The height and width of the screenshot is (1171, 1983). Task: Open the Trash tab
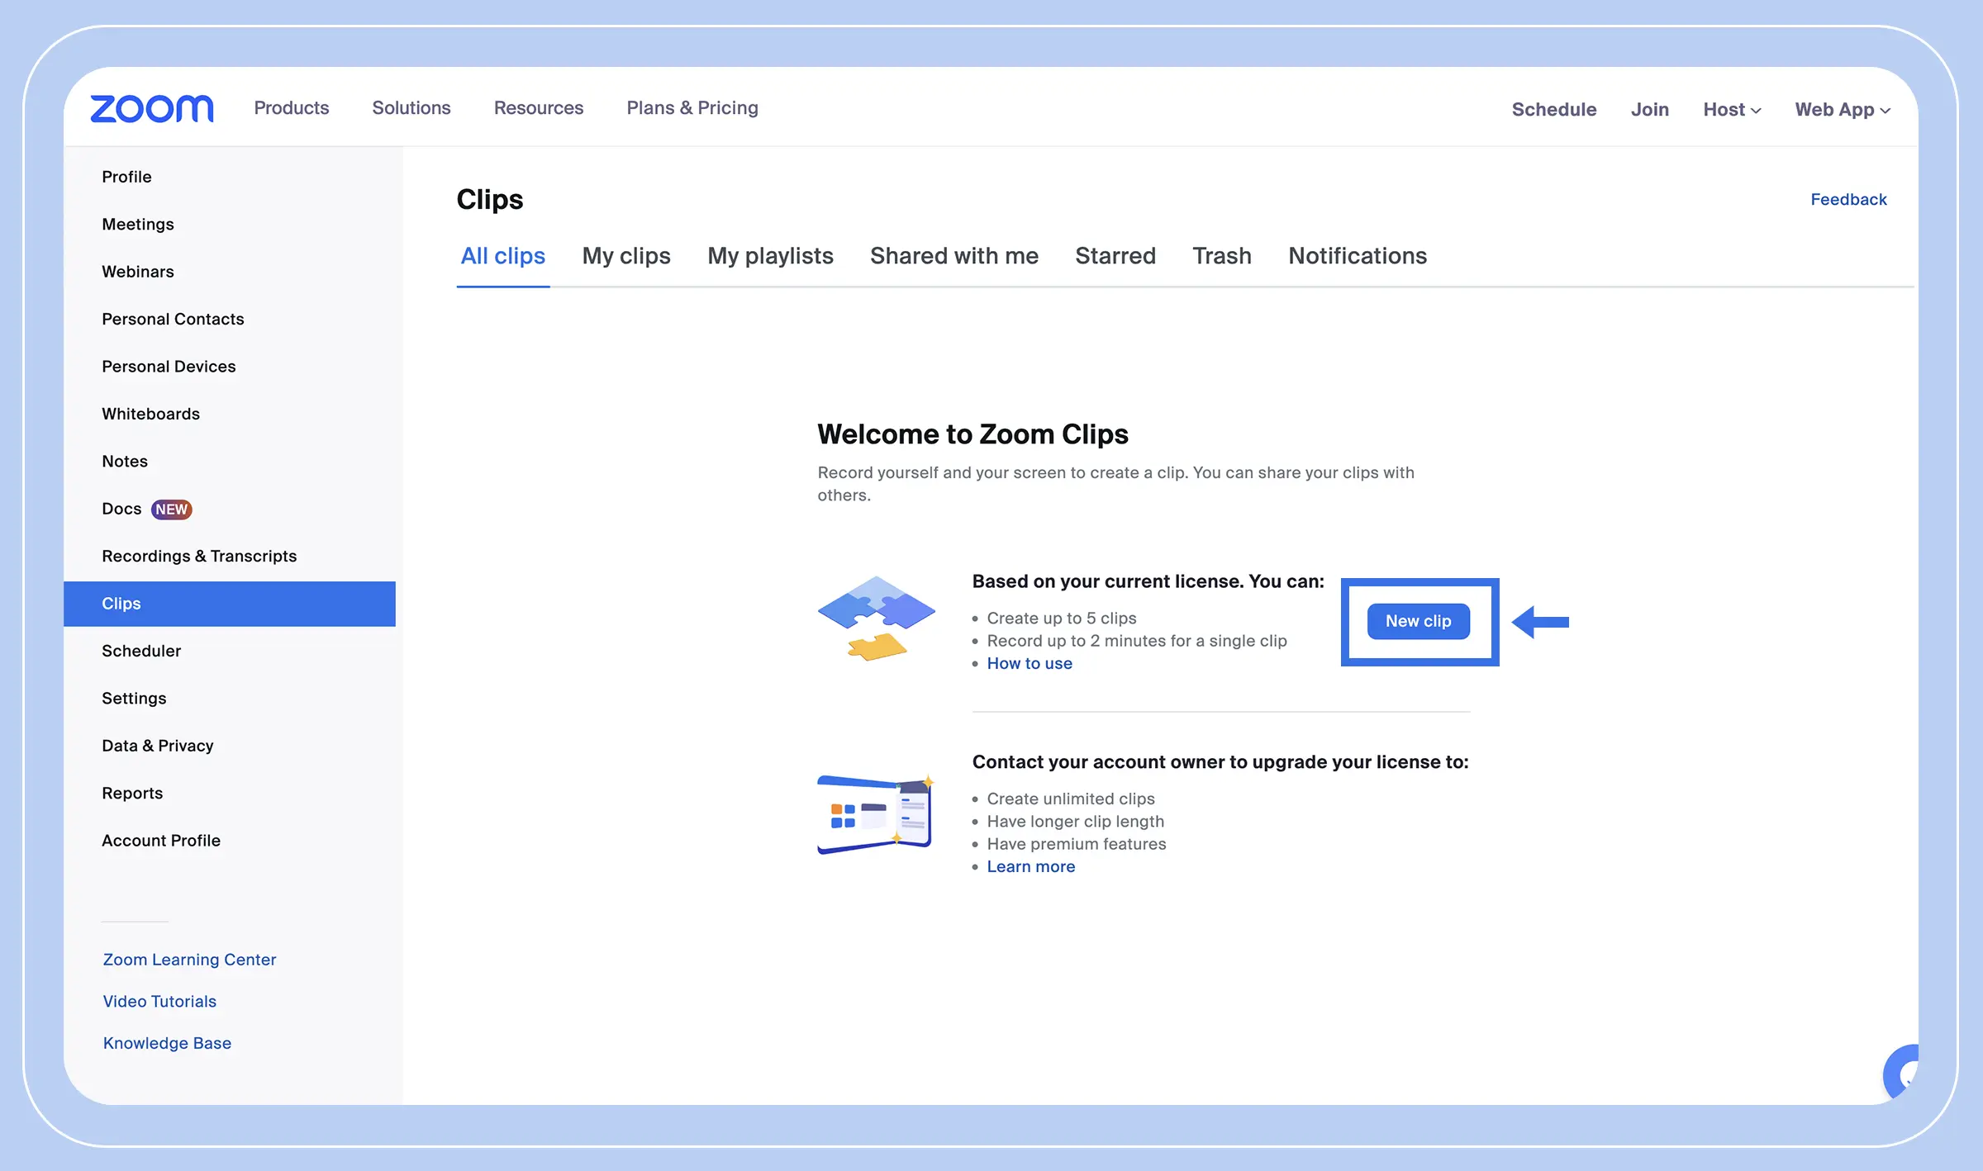tap(1221, 256)
